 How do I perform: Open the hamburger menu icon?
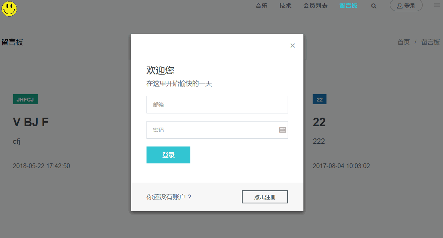click(437, 5)
